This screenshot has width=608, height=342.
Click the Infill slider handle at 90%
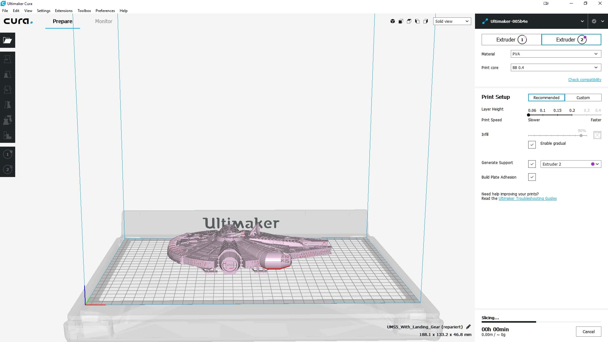[x=581, y=136]
